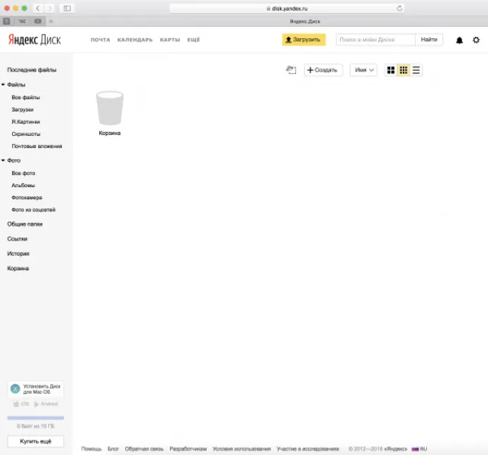
Task: Click the Safari address bar disk.yandex.ru
Action: [x=287, y=8]
